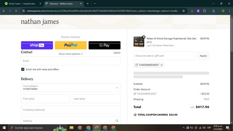
Task: Stop loading the page with X button
Action: pos(16,11)
